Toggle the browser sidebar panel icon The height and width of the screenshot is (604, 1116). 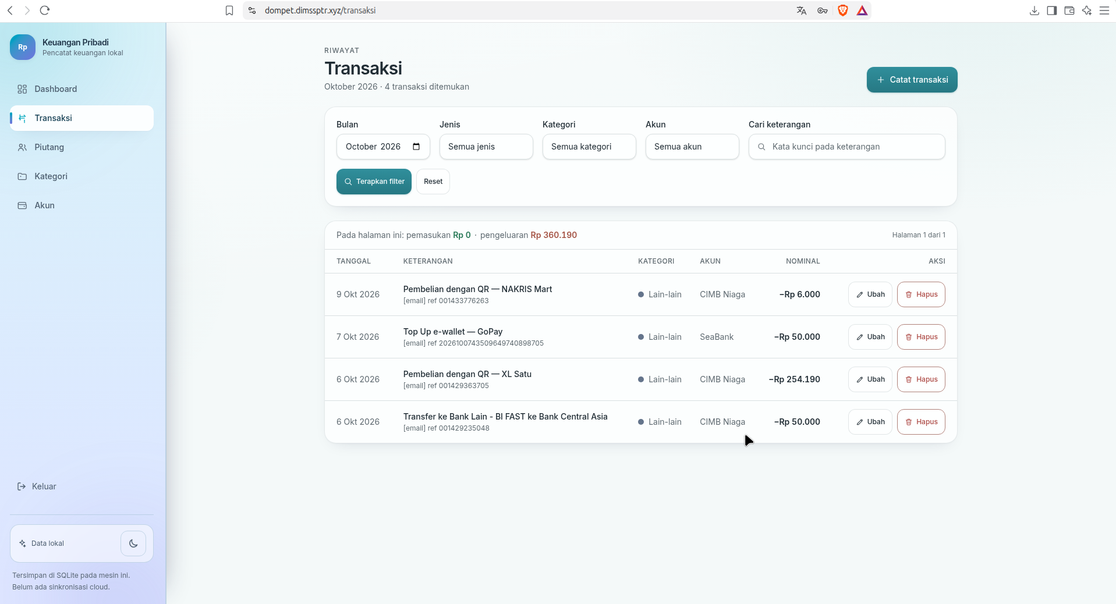tap(1052, 10)
